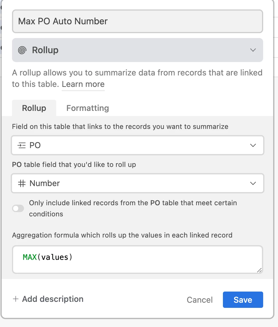Click the Save button
This screenshot has height=327, width=278.
[x=243, y=300]
